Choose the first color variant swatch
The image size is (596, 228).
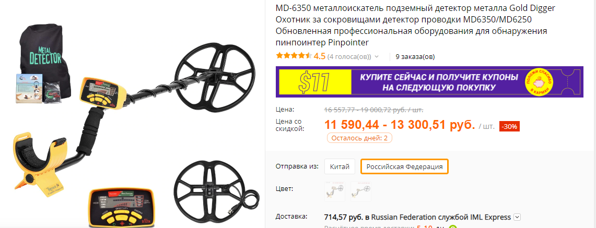334,191
